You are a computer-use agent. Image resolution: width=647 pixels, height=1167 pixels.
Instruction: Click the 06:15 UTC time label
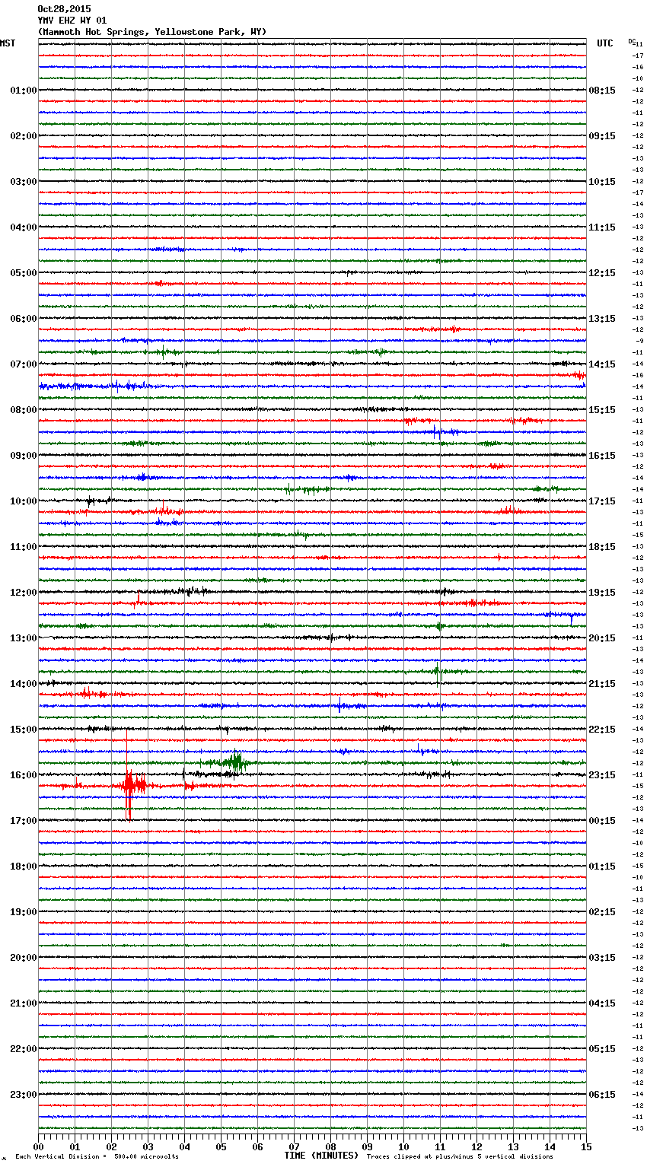tap(602, 1095)
